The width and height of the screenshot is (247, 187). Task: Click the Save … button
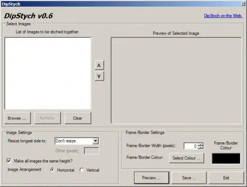(x=189, y=178)
